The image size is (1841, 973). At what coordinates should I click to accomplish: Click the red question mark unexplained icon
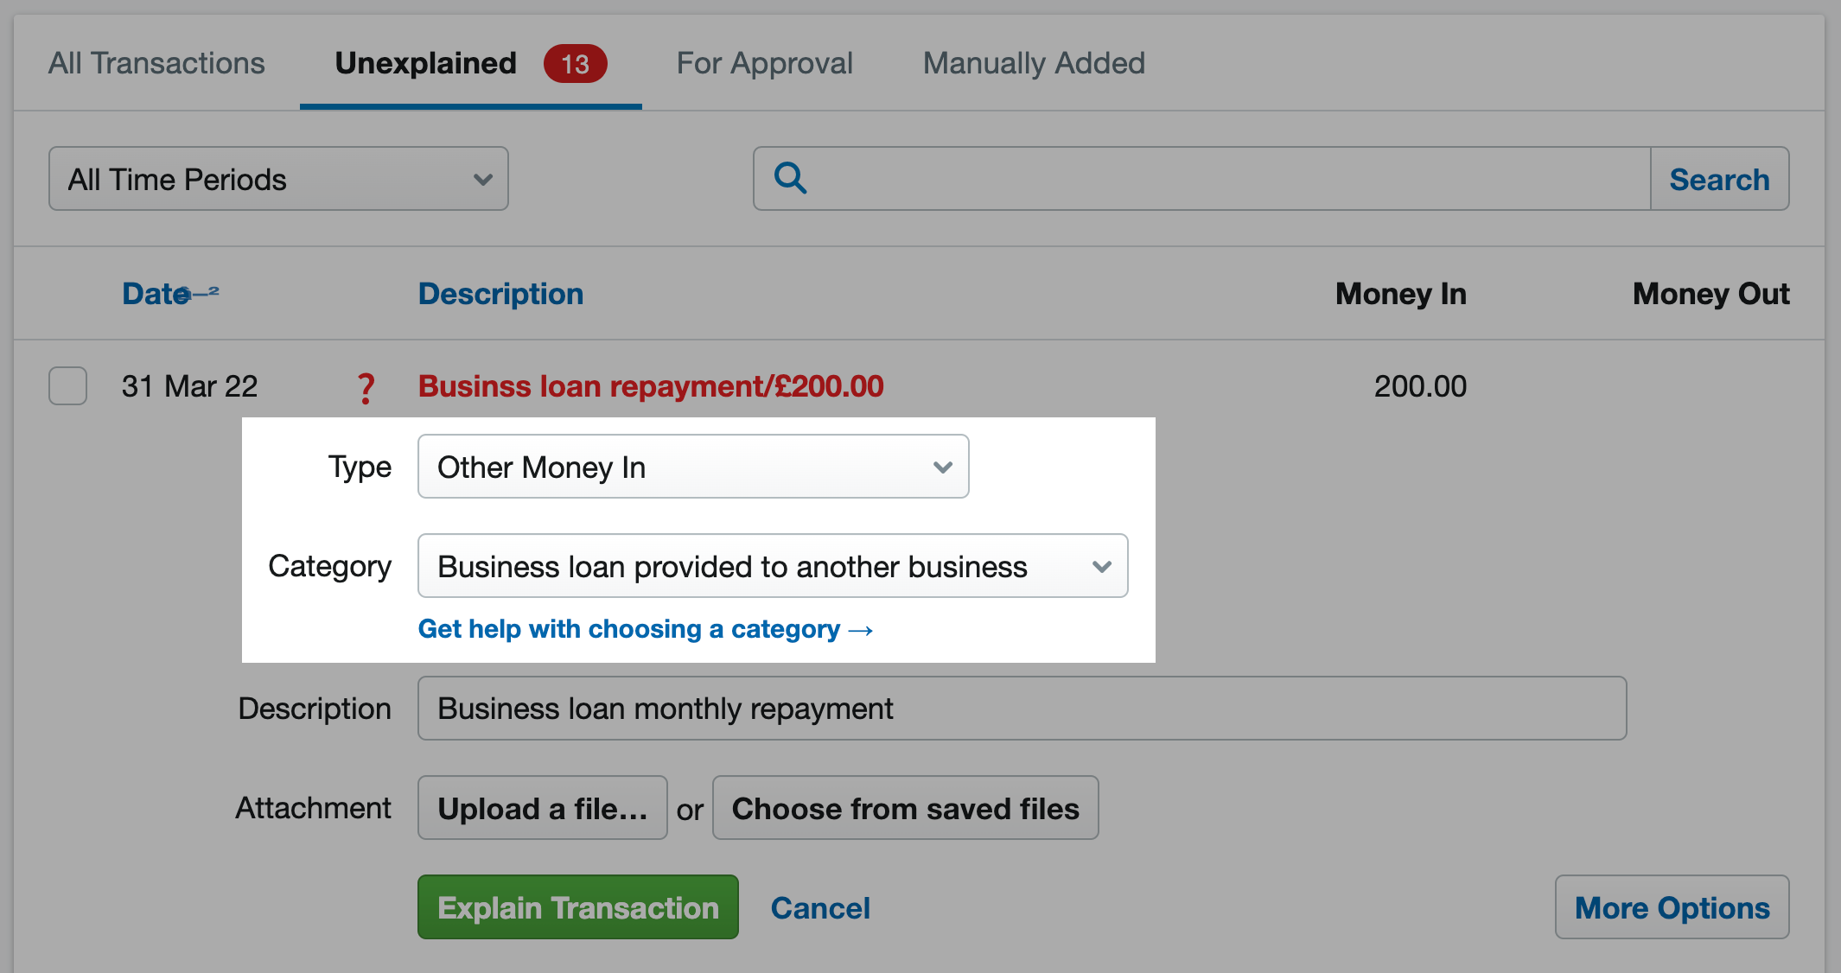point(366,388)
